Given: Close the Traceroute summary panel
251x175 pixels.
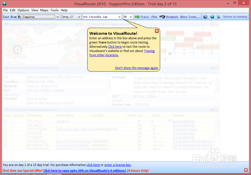Looking at the screenshot, I should (x=216, y=68).
